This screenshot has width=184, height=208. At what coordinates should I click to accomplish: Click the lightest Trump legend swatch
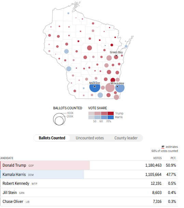pos(91,113)
